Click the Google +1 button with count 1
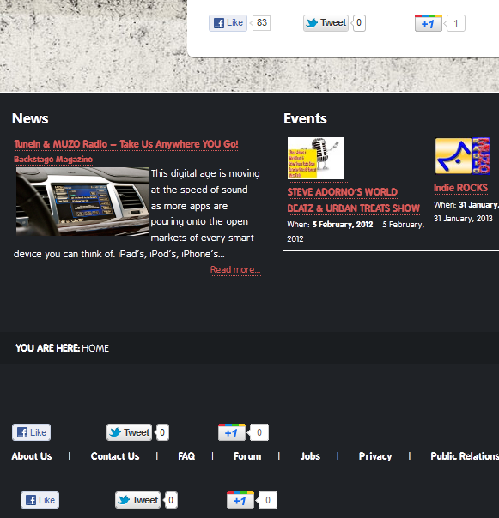Screen dimensions: 499x518 coord(429,23)
